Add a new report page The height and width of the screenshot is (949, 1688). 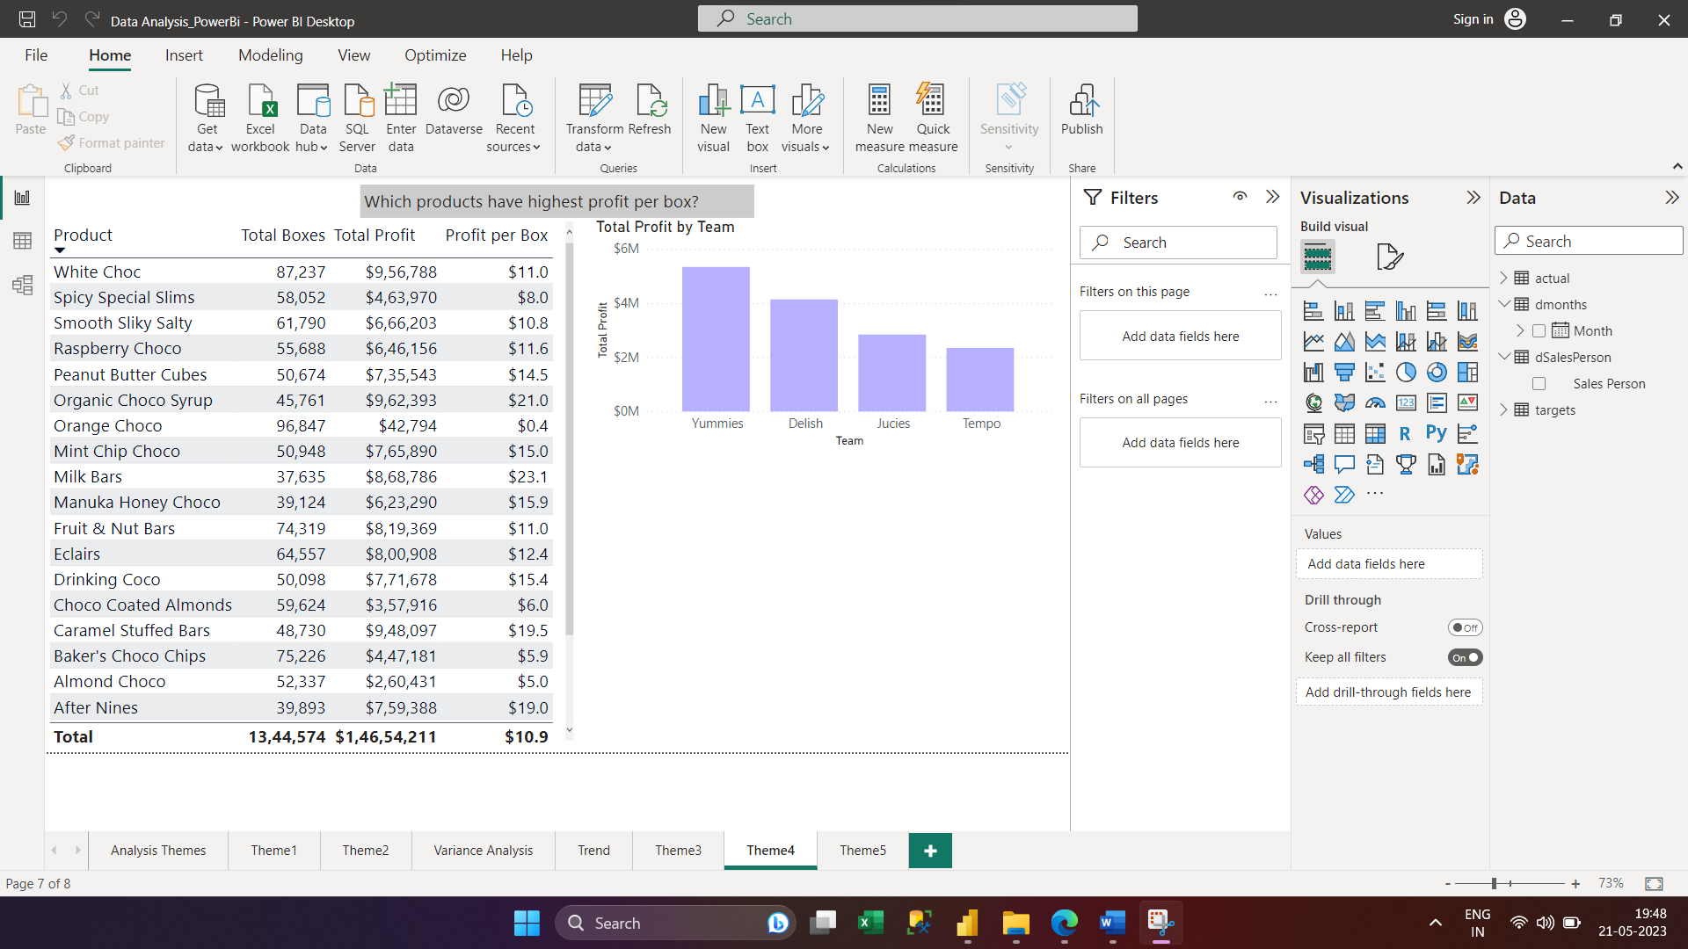930,851
